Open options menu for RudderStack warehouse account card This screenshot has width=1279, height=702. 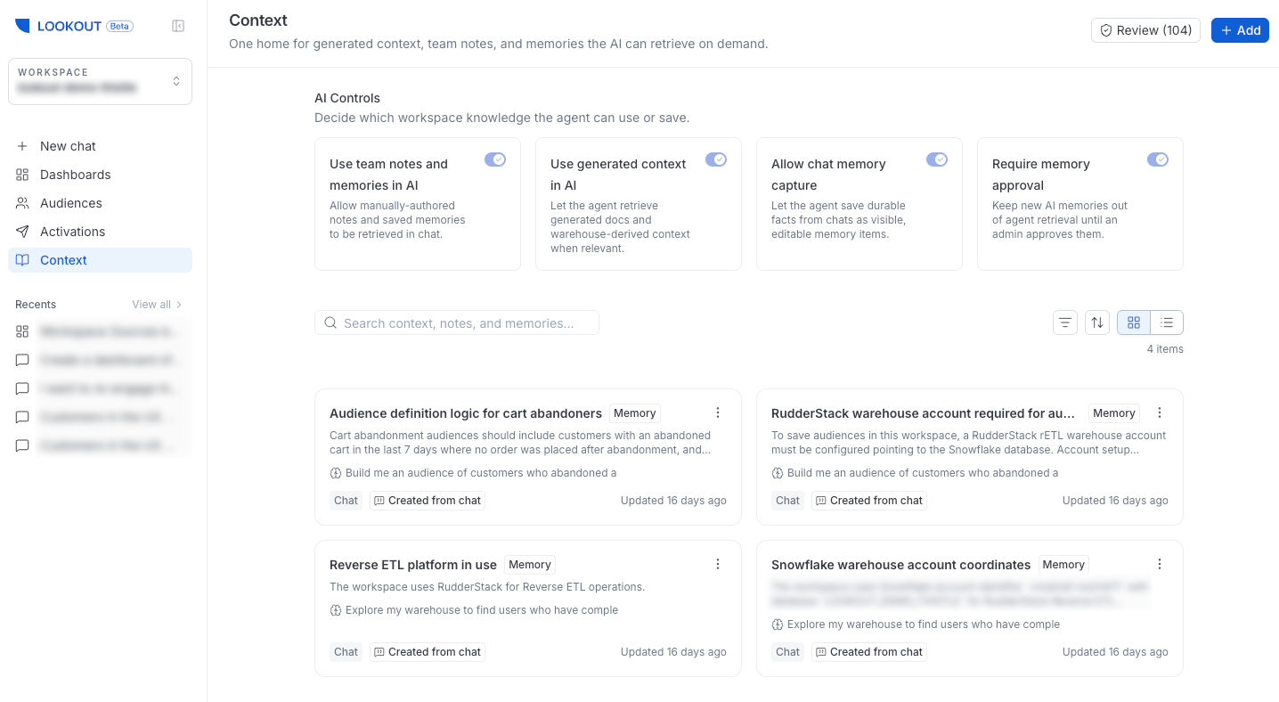[x=1160, y=412]
